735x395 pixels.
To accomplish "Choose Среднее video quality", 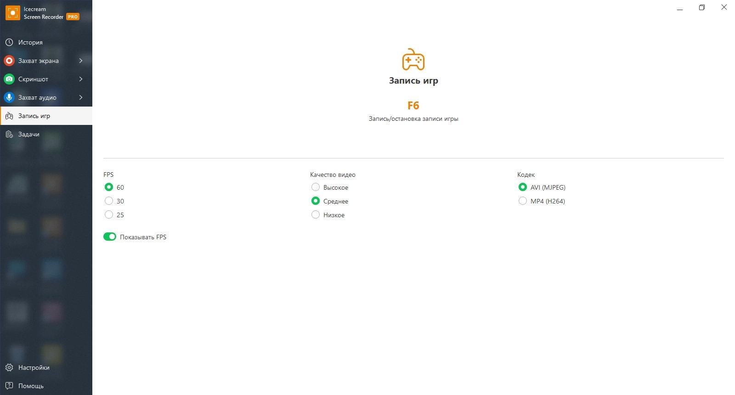I will pos(316,201).
